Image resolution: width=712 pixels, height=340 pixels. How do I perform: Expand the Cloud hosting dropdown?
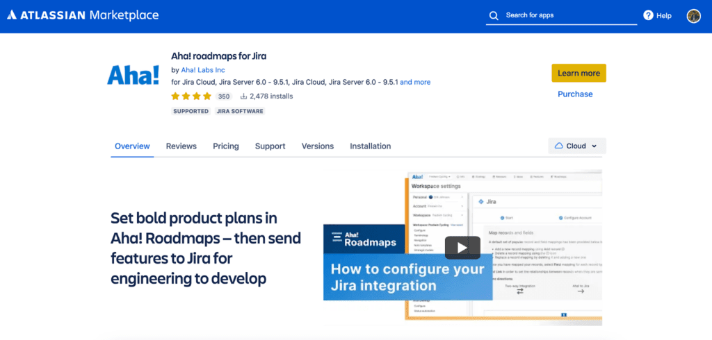click(x=577, y=146)
